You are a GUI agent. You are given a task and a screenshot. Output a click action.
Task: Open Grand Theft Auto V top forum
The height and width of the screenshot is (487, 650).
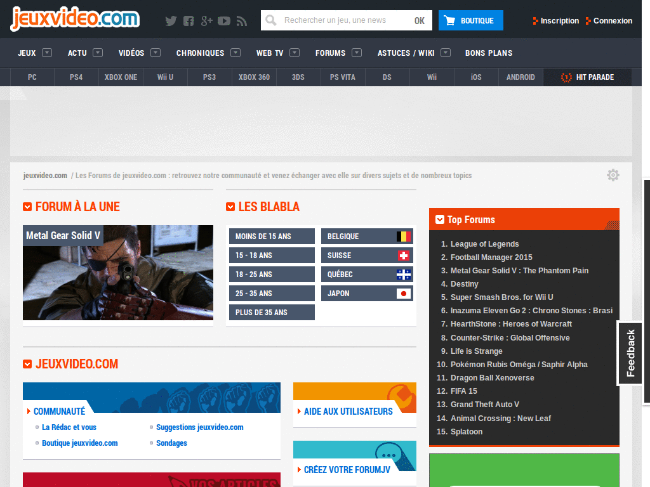[484, 404]
